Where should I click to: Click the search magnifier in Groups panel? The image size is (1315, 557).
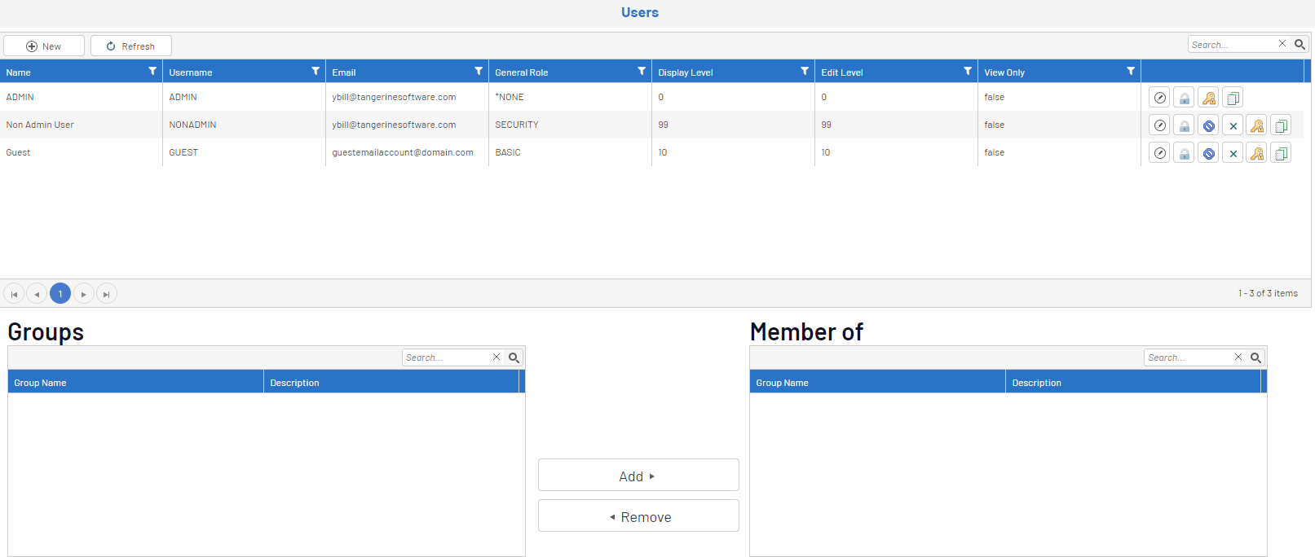[x=514, y=357]
